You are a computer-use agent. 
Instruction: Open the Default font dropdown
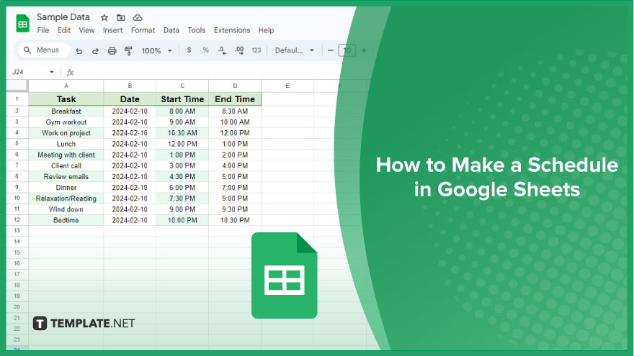click(295, 50)
